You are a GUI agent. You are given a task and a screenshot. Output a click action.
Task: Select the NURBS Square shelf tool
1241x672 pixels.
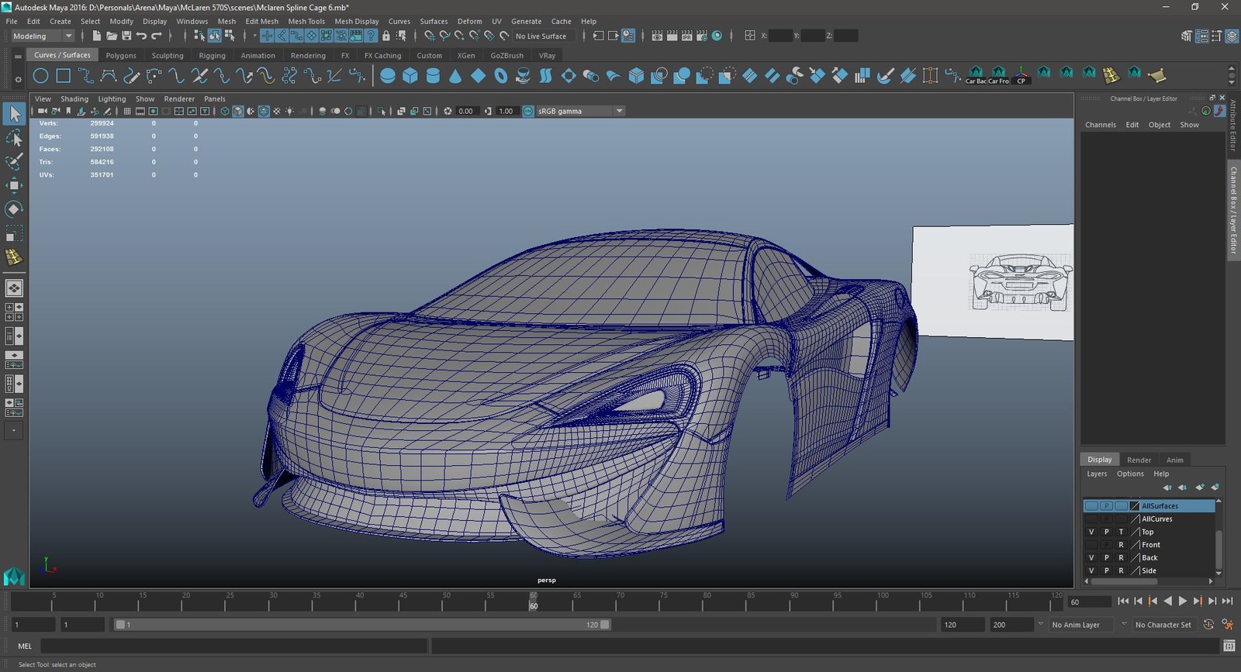coord(64,75)
